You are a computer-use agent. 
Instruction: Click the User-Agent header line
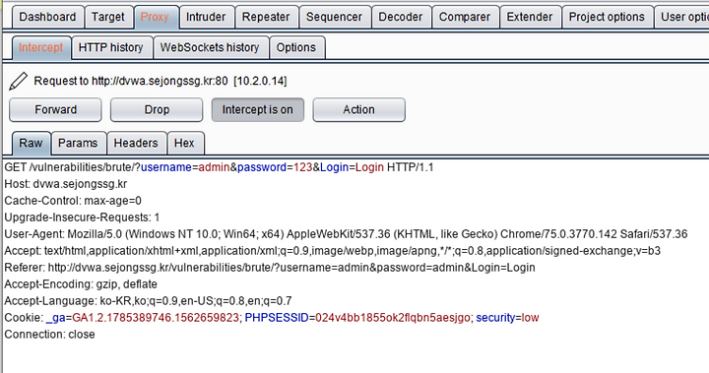[x=346, y=234]
